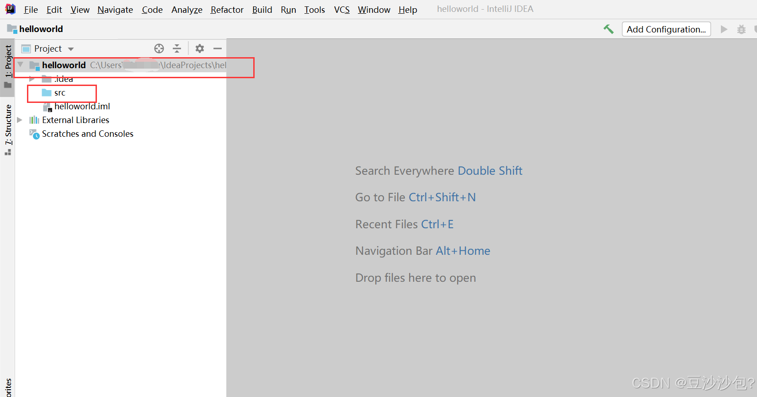Toggle the 7: Structure side tab
Viewport: 757px width, 397px height.
click(x=8, y=129)
